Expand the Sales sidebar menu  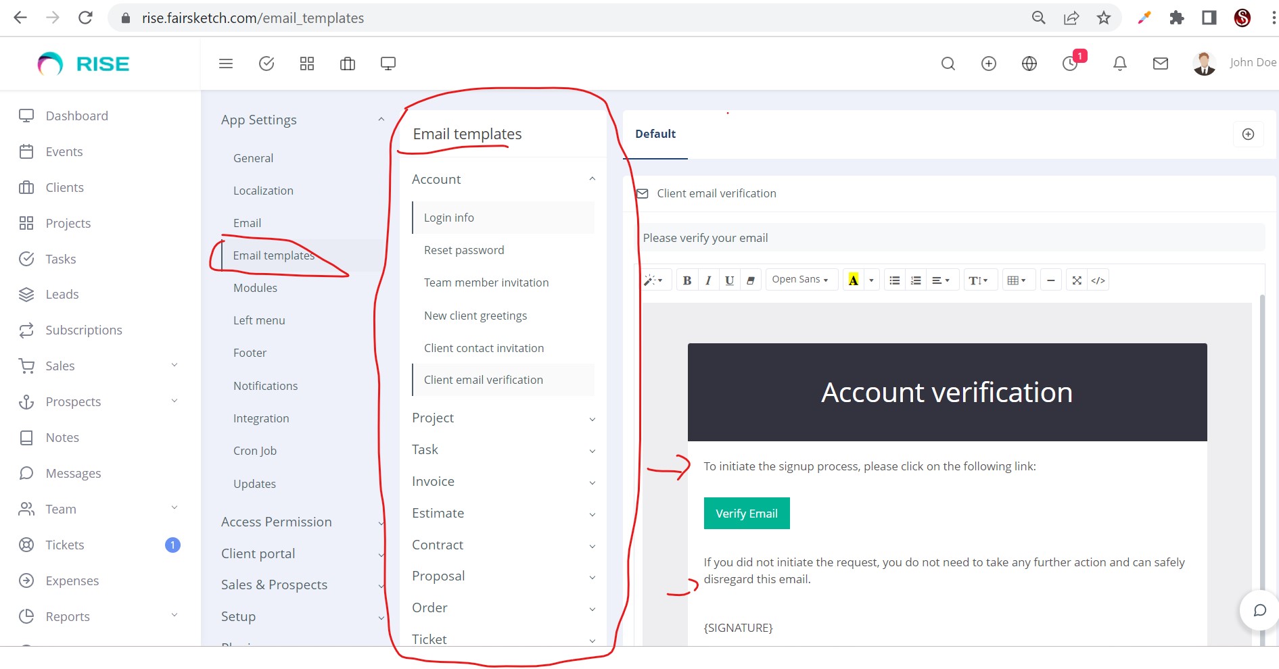tap(99, 366)
